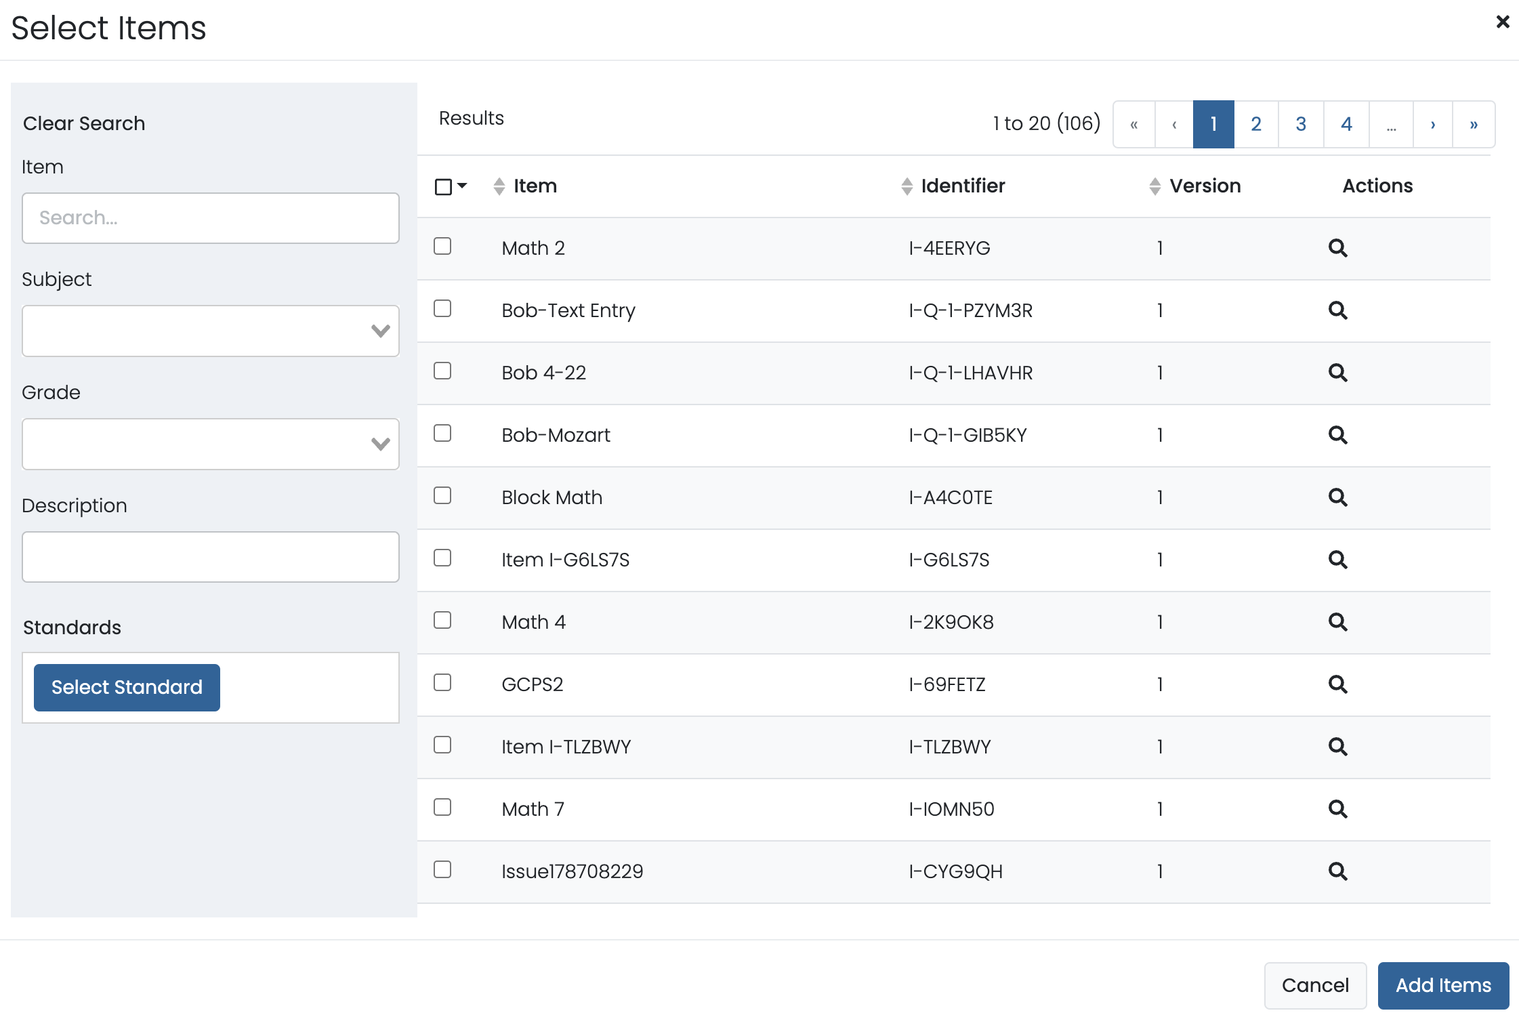Sort the results by Identifier column arrows

click(x=907, y=186)
